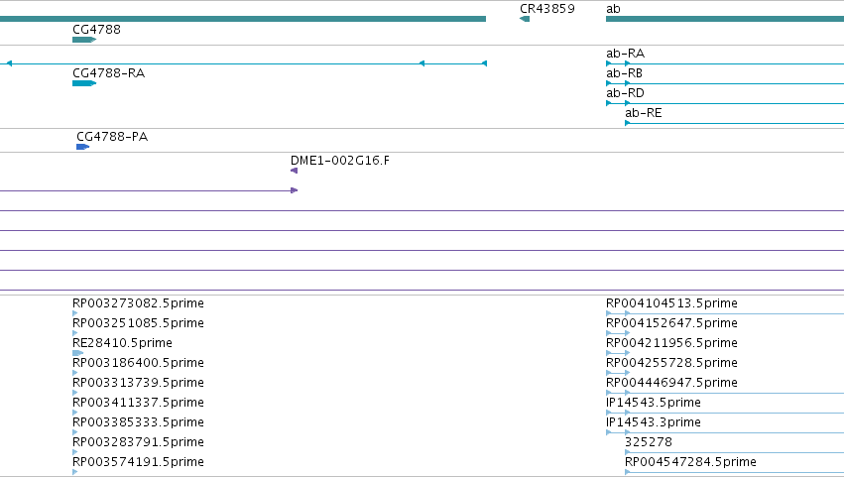
Task: Select the RP004446947.5prime EST label
Action: 671,382
